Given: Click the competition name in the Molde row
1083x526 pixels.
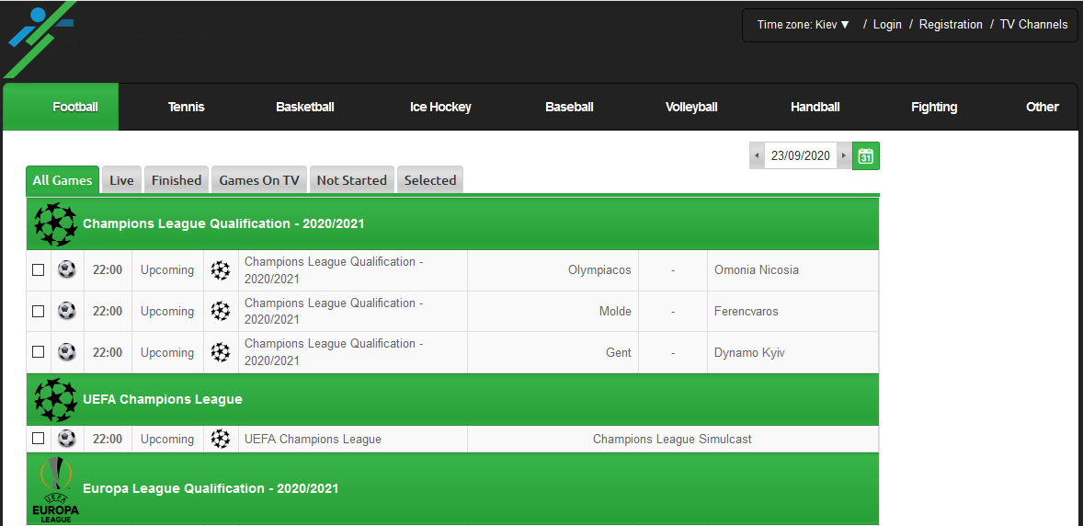Looking at the screenshot, I should [334, 312].
